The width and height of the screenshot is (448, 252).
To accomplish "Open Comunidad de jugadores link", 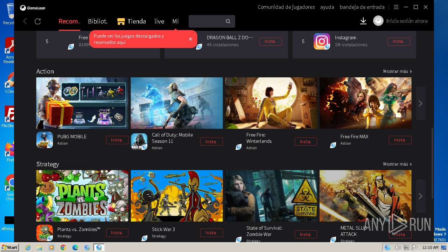I will point(286,7).
